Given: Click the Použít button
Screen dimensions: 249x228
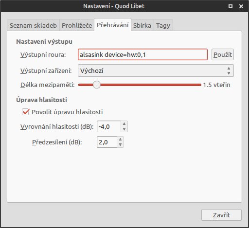Looking at the screenshot, I should 223,54.
